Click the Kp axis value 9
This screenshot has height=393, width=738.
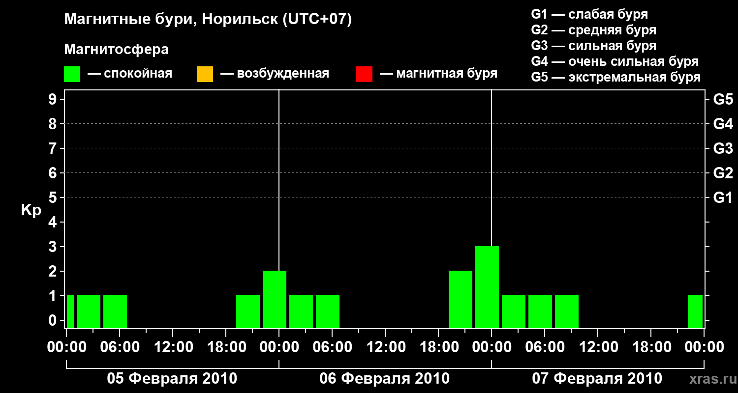pyautogui.click(x=54, y=99)
